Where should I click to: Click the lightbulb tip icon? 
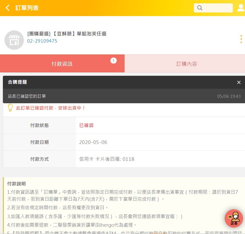click(10, 108)
